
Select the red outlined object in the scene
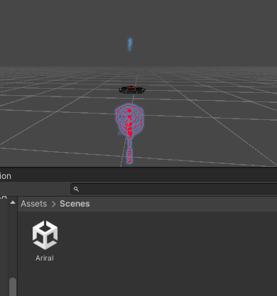pos(129,133)
